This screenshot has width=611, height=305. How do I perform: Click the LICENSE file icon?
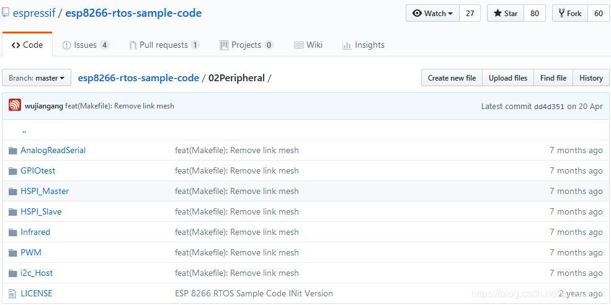pos(12,293)
